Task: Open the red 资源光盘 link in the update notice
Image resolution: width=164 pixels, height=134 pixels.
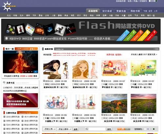Action: 110,55
